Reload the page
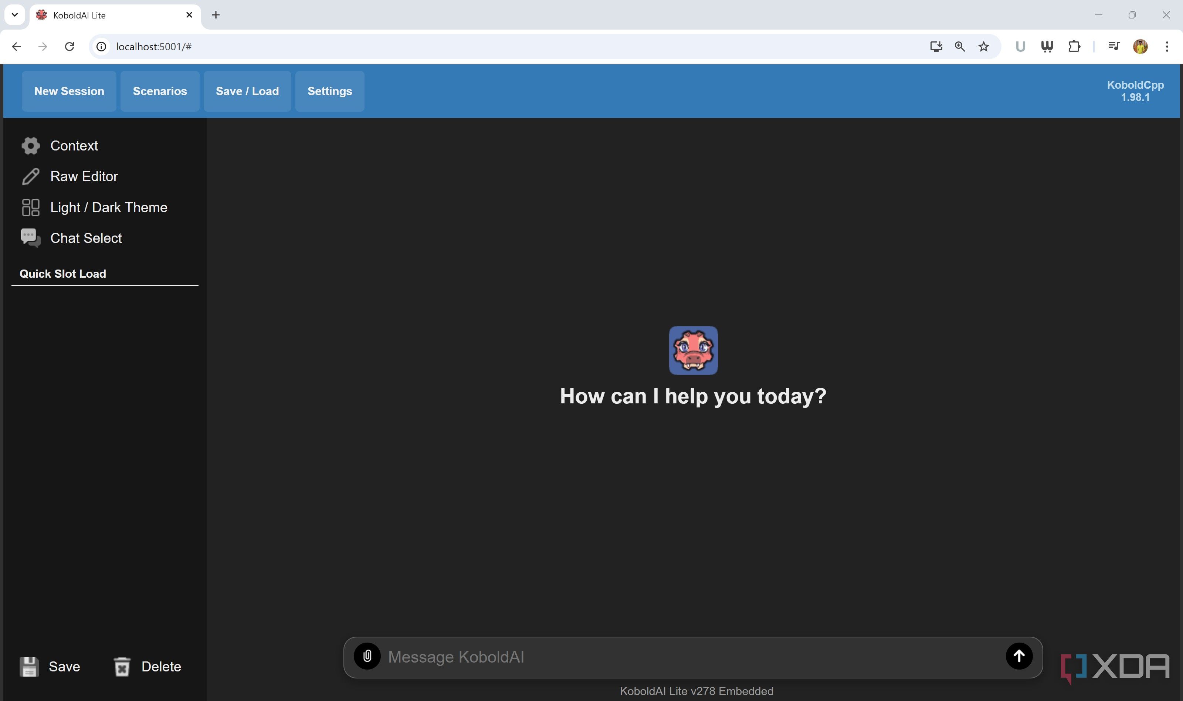This screenshot has width=1183, height=701. coord(70,46)
